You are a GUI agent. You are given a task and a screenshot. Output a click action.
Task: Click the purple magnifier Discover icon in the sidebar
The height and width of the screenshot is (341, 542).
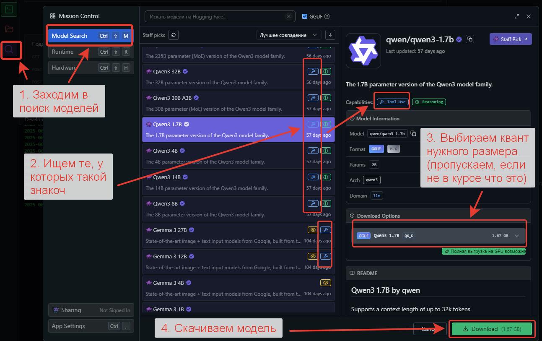[x=9, y=50]
